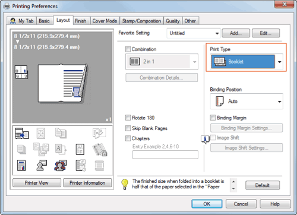Viewport: 297px width, 215px height.
Task: Click the red multi-user group icon
Action: click(x=61, y=166)
